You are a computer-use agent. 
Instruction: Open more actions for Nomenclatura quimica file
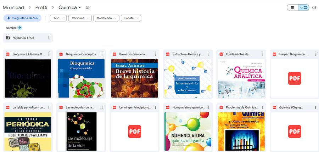point(209,107)
